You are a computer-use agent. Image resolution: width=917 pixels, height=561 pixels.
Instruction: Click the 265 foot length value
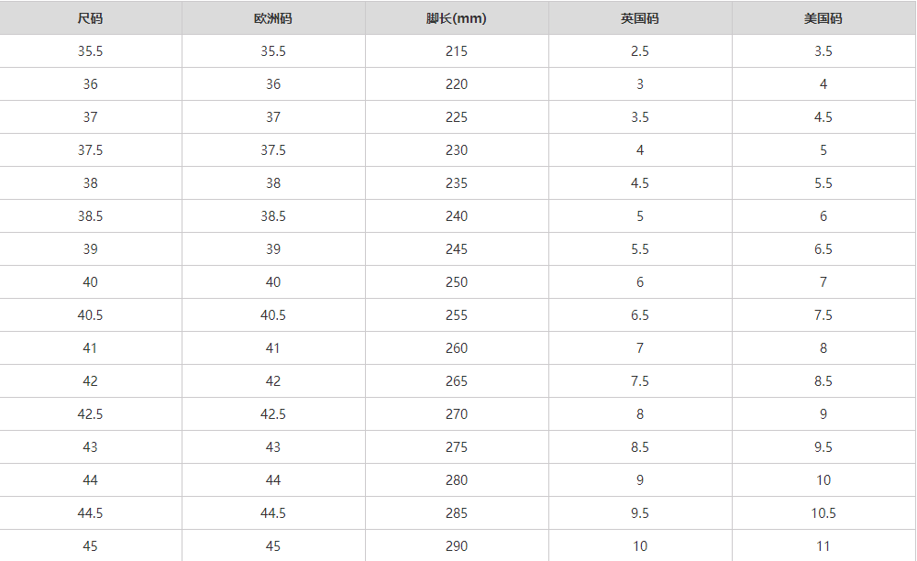coord(457,381)
